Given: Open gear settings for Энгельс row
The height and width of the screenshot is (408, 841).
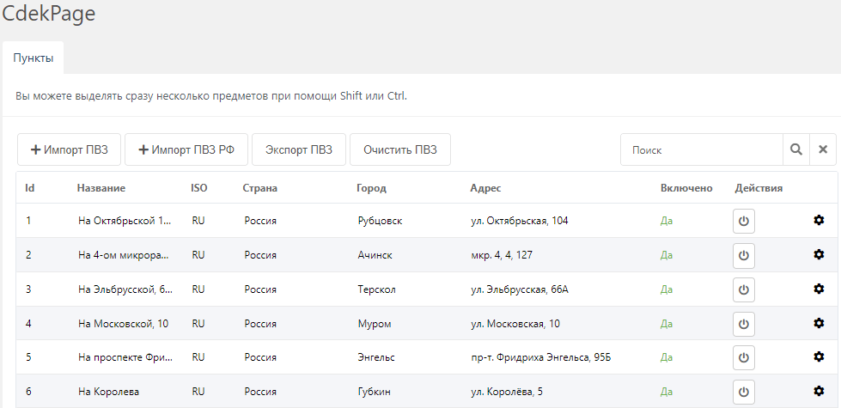Looking at the screenshot, I should pyautogui.click(x=819, y=356).
